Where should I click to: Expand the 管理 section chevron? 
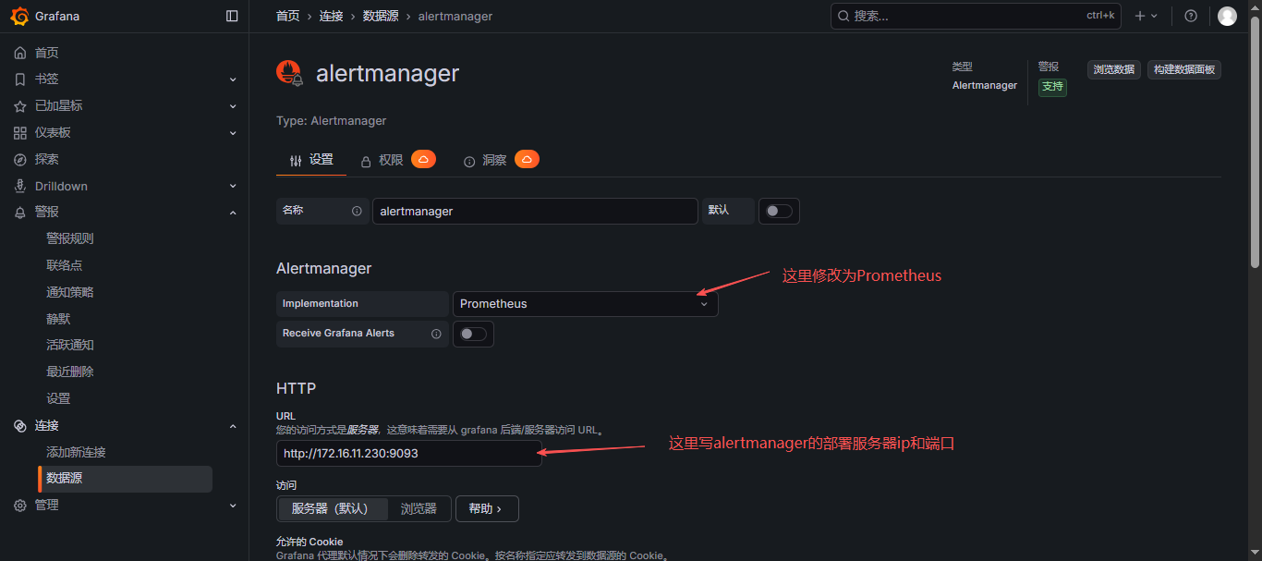point(233,505)
